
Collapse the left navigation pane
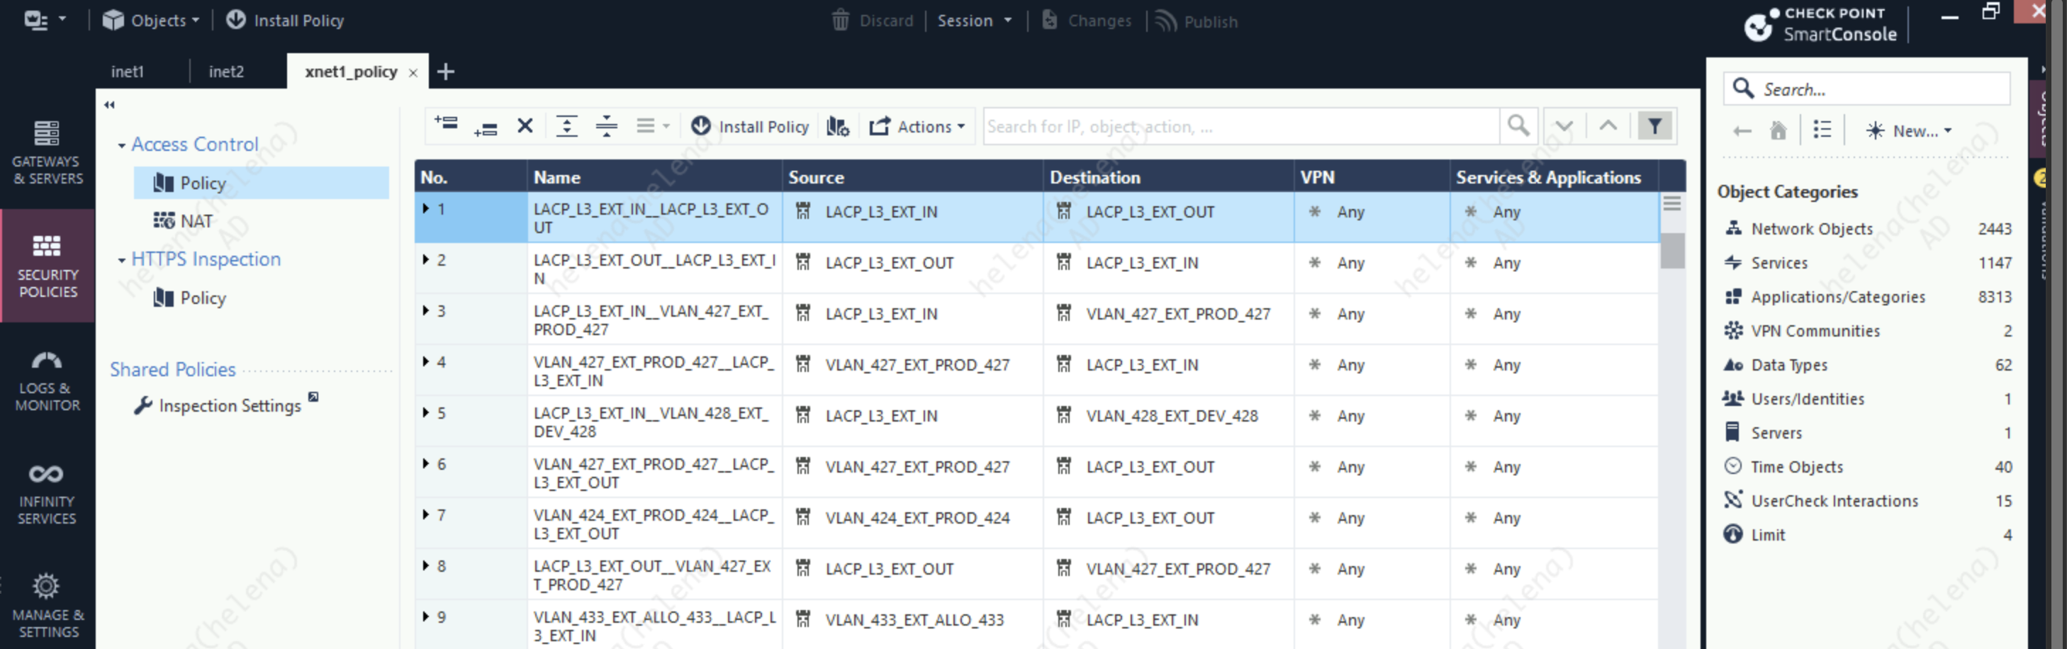tap(110, 104)
